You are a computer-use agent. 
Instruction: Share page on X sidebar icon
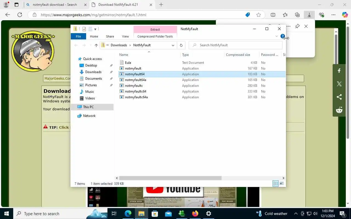tap(339, 84)
